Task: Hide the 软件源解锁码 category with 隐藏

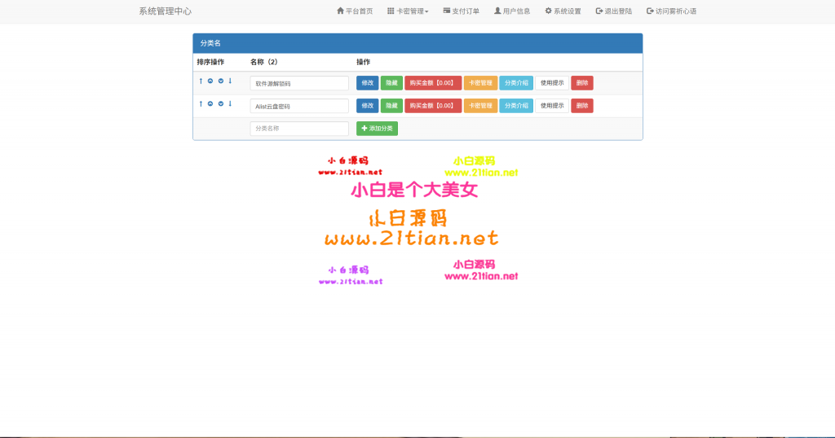Action: coord(391,83)
